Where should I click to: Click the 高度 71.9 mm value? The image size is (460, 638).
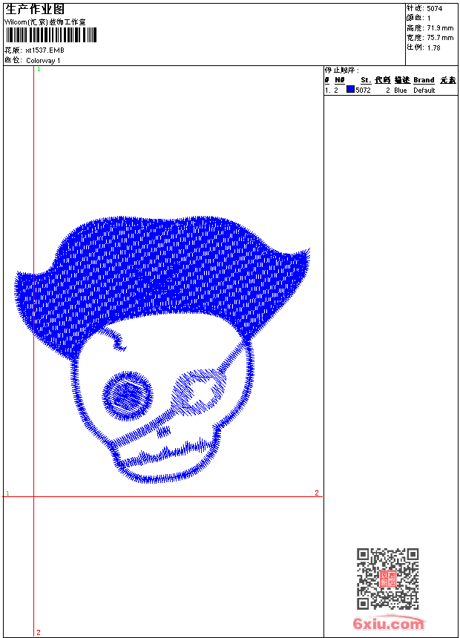coord(439,28)
